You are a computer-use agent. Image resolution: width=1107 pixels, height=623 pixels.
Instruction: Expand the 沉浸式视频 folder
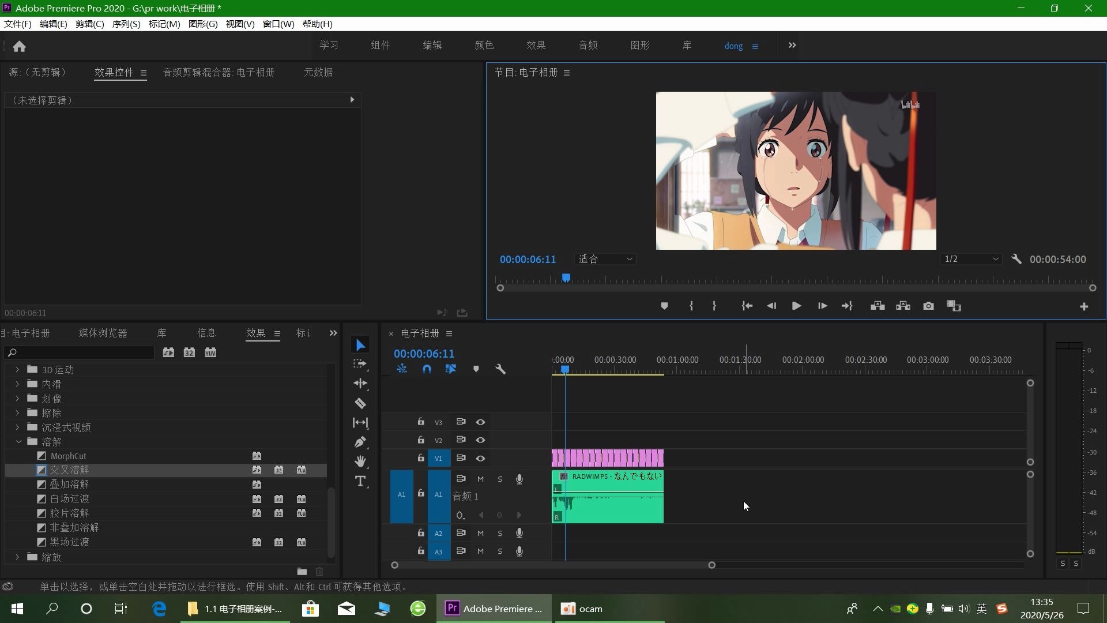[x=17, y=427]
